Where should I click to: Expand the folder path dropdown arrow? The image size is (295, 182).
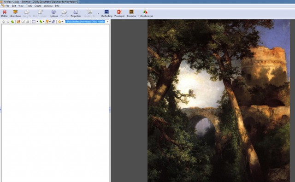tap(107, 22)
